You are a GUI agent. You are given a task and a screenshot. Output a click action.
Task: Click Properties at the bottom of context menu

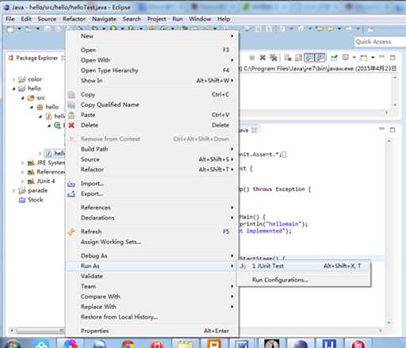tap(152, 331)
